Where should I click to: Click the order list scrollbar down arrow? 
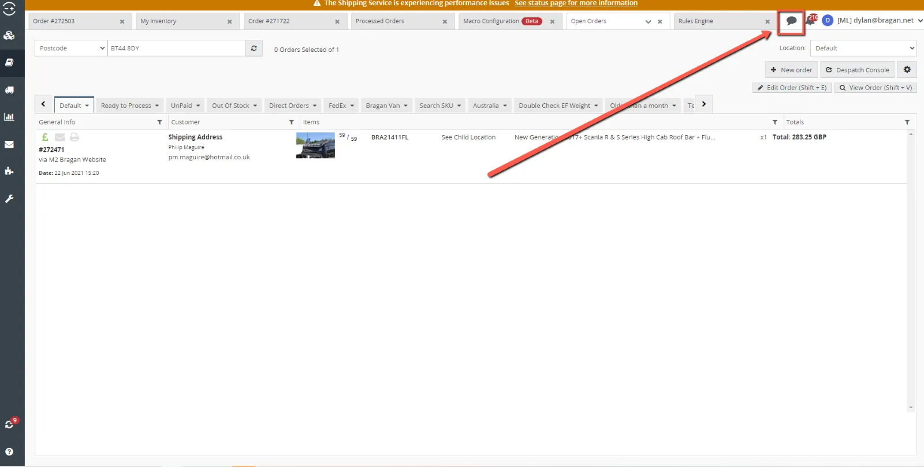click(x=911, y=408)
